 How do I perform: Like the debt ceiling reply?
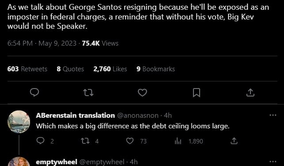click(130, 141)
